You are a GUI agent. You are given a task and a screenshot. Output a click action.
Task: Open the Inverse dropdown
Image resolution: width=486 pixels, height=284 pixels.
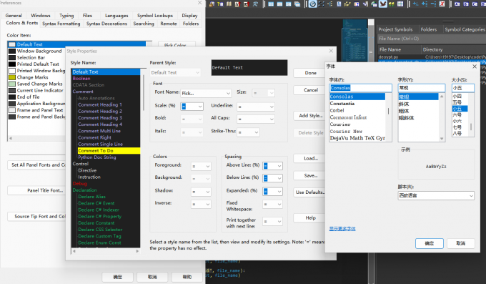pos(201,204)
